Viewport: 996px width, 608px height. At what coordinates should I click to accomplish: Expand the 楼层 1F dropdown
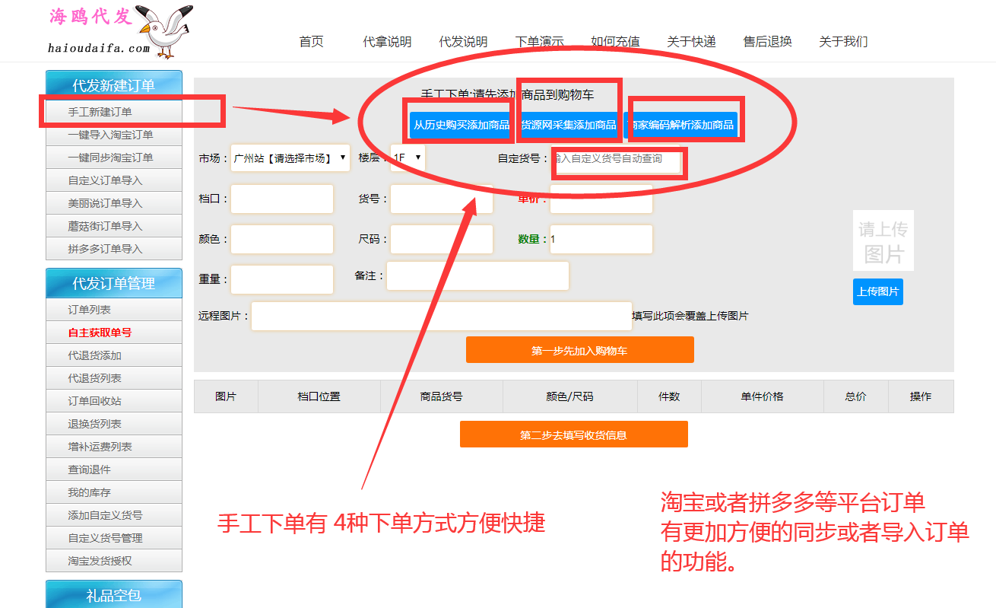pyautogui.click(x=408, y=158)
